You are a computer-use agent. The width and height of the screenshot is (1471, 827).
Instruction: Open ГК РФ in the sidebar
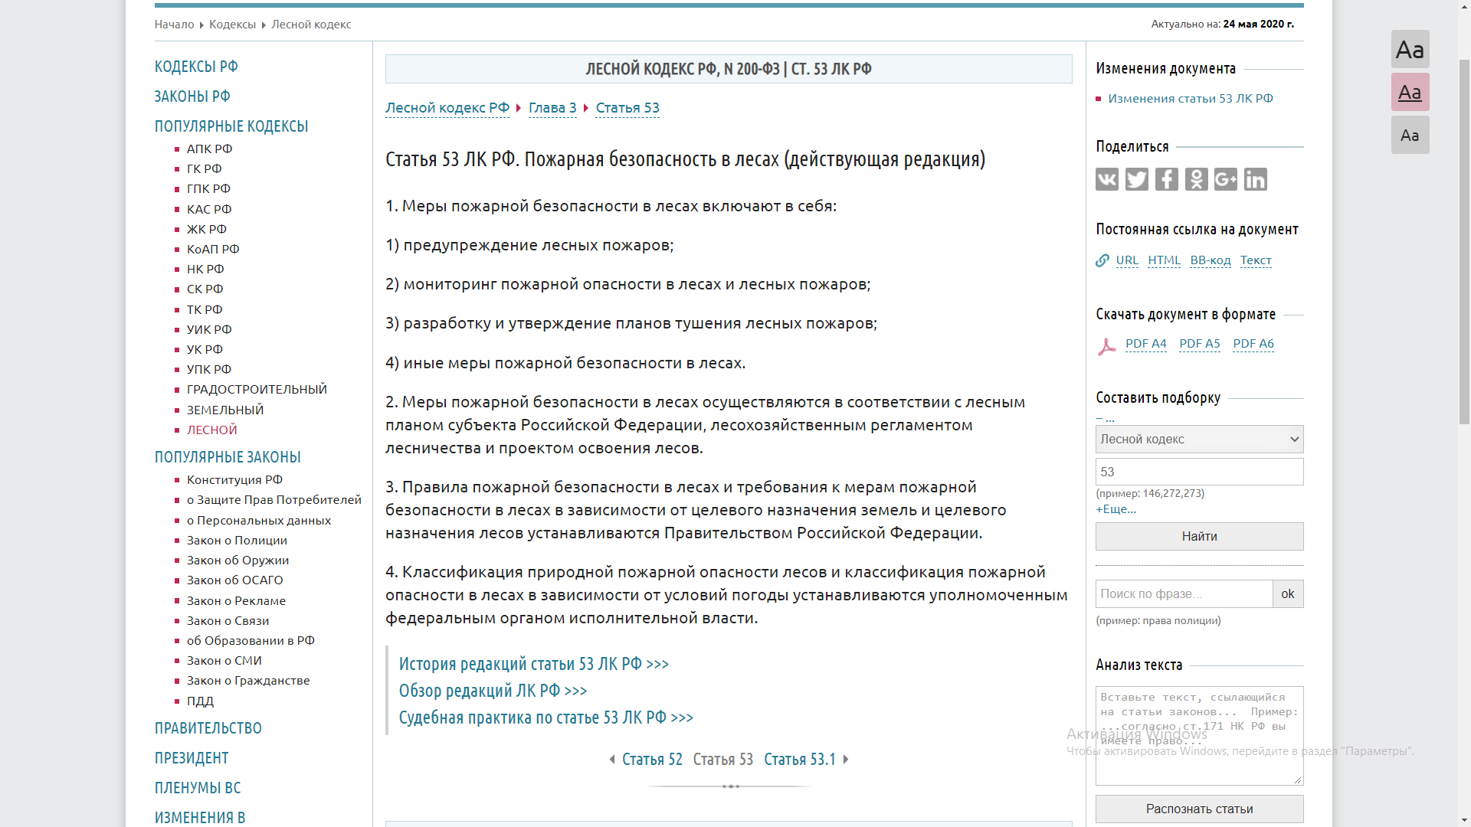[x=204, y=168]
